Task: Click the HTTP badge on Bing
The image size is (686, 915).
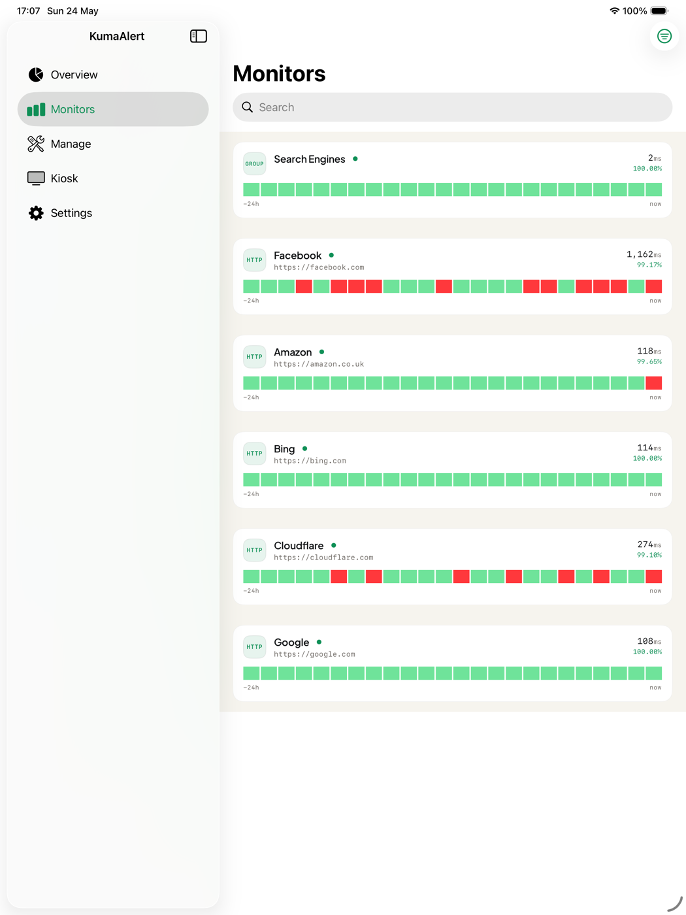Action: pyautogui.click(x=255, y=454)
